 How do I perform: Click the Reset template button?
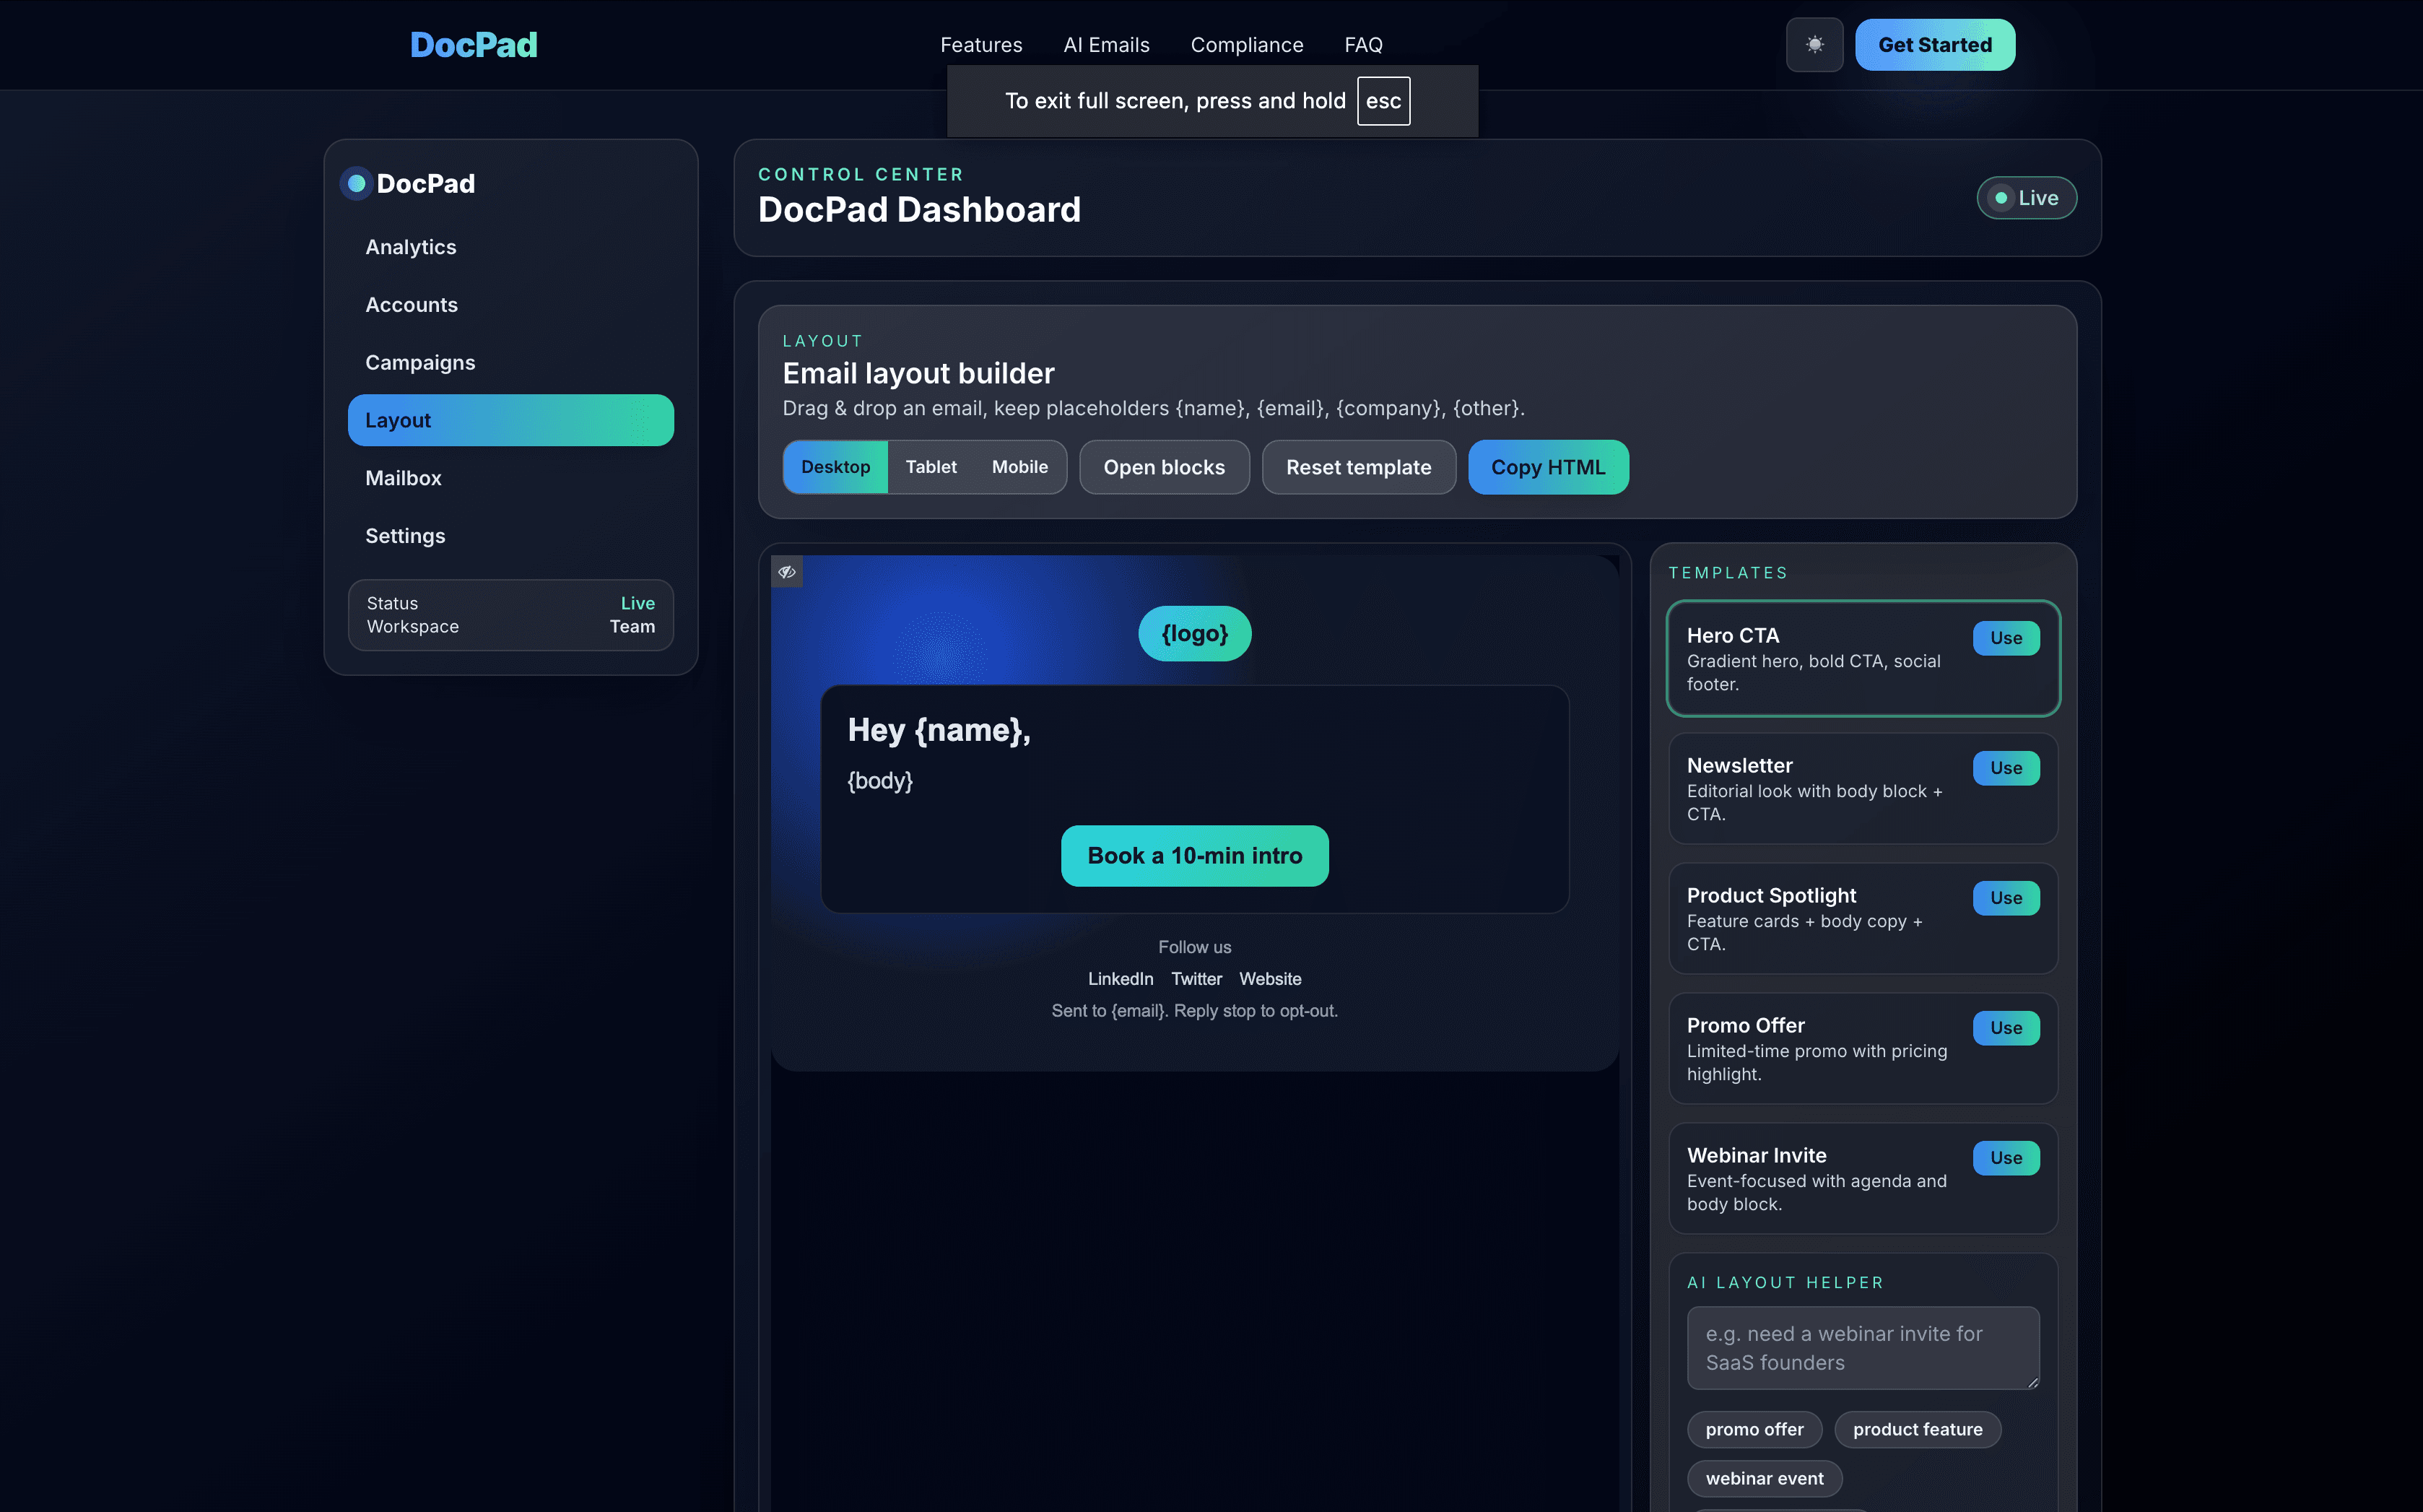click(x=1359, y=467)
